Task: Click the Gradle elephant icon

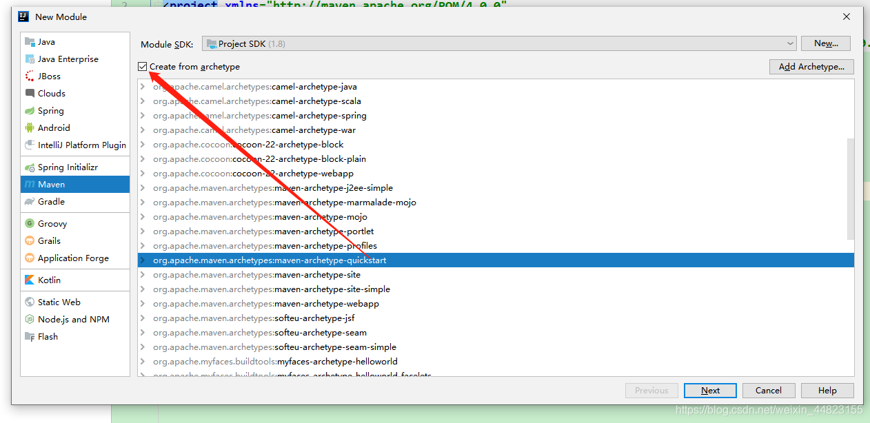Action: point(30,201)
